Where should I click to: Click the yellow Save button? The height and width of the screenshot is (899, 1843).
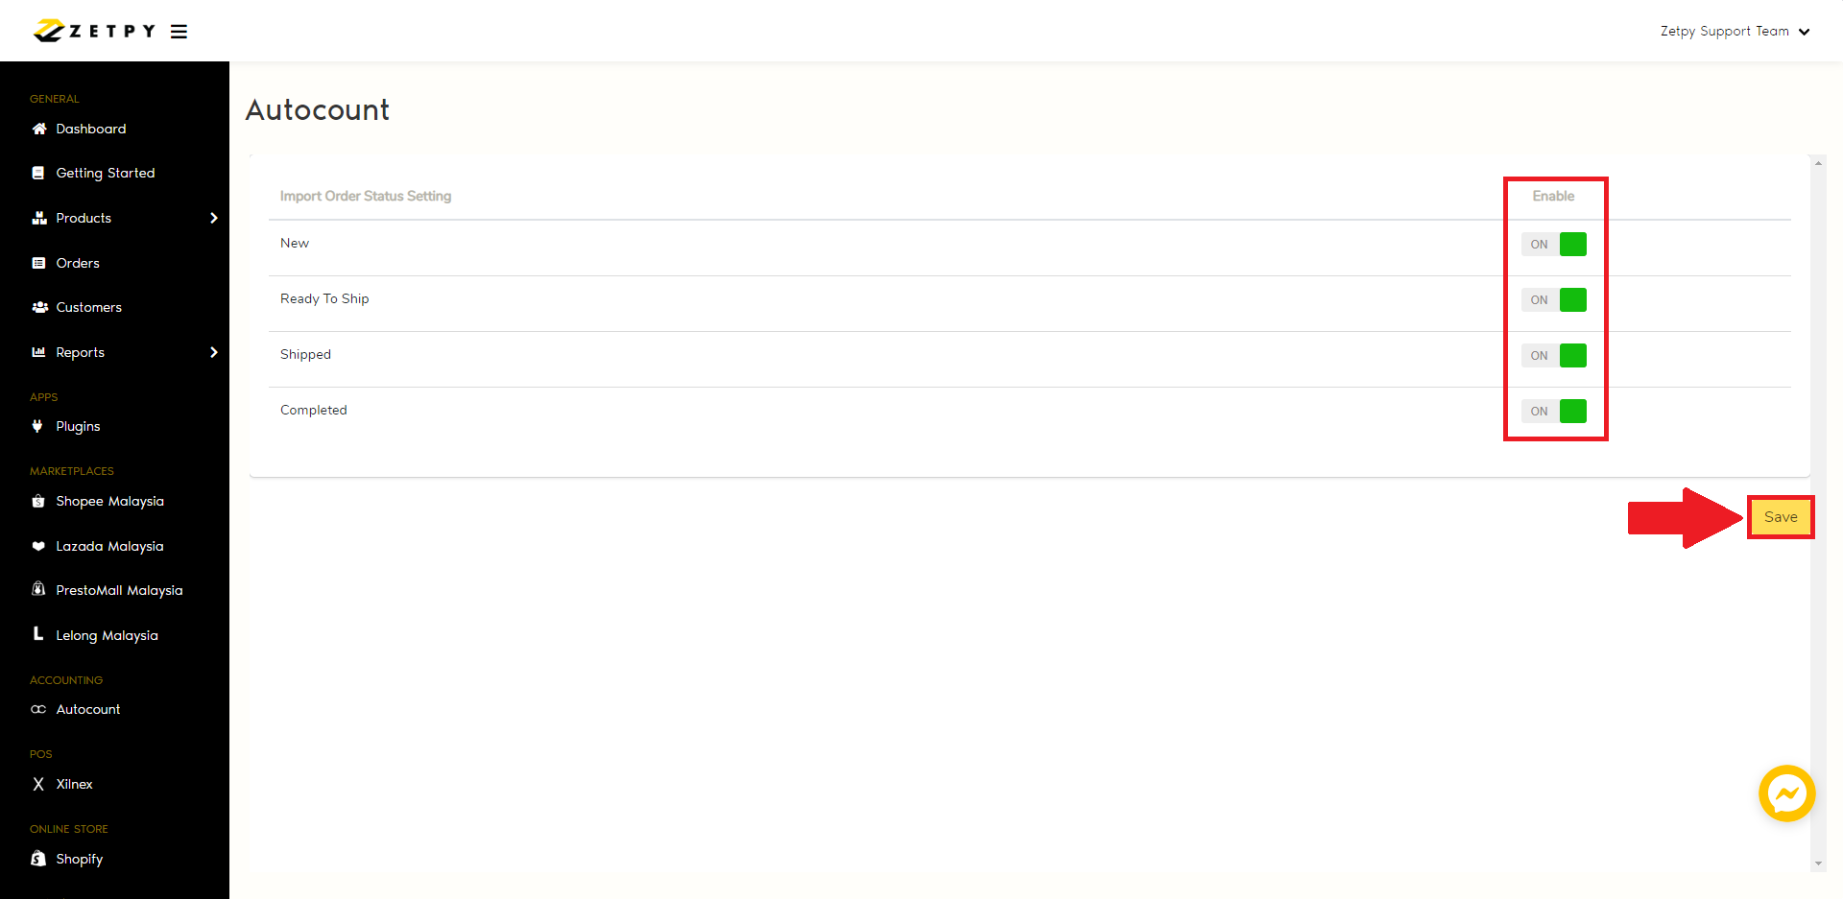tap(1781, 517)
